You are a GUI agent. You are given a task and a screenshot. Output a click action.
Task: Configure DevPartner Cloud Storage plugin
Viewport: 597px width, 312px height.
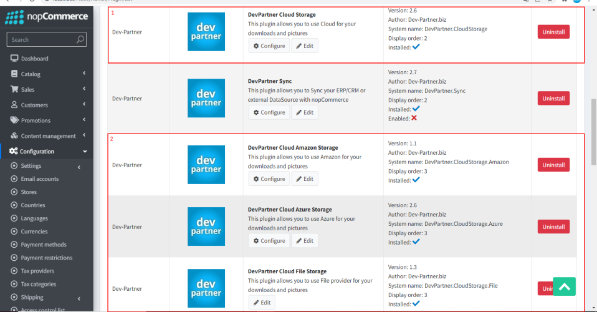pos(269,46)
